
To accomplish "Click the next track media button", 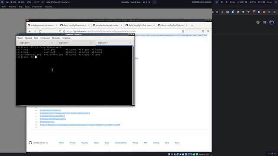I will 149,2.
